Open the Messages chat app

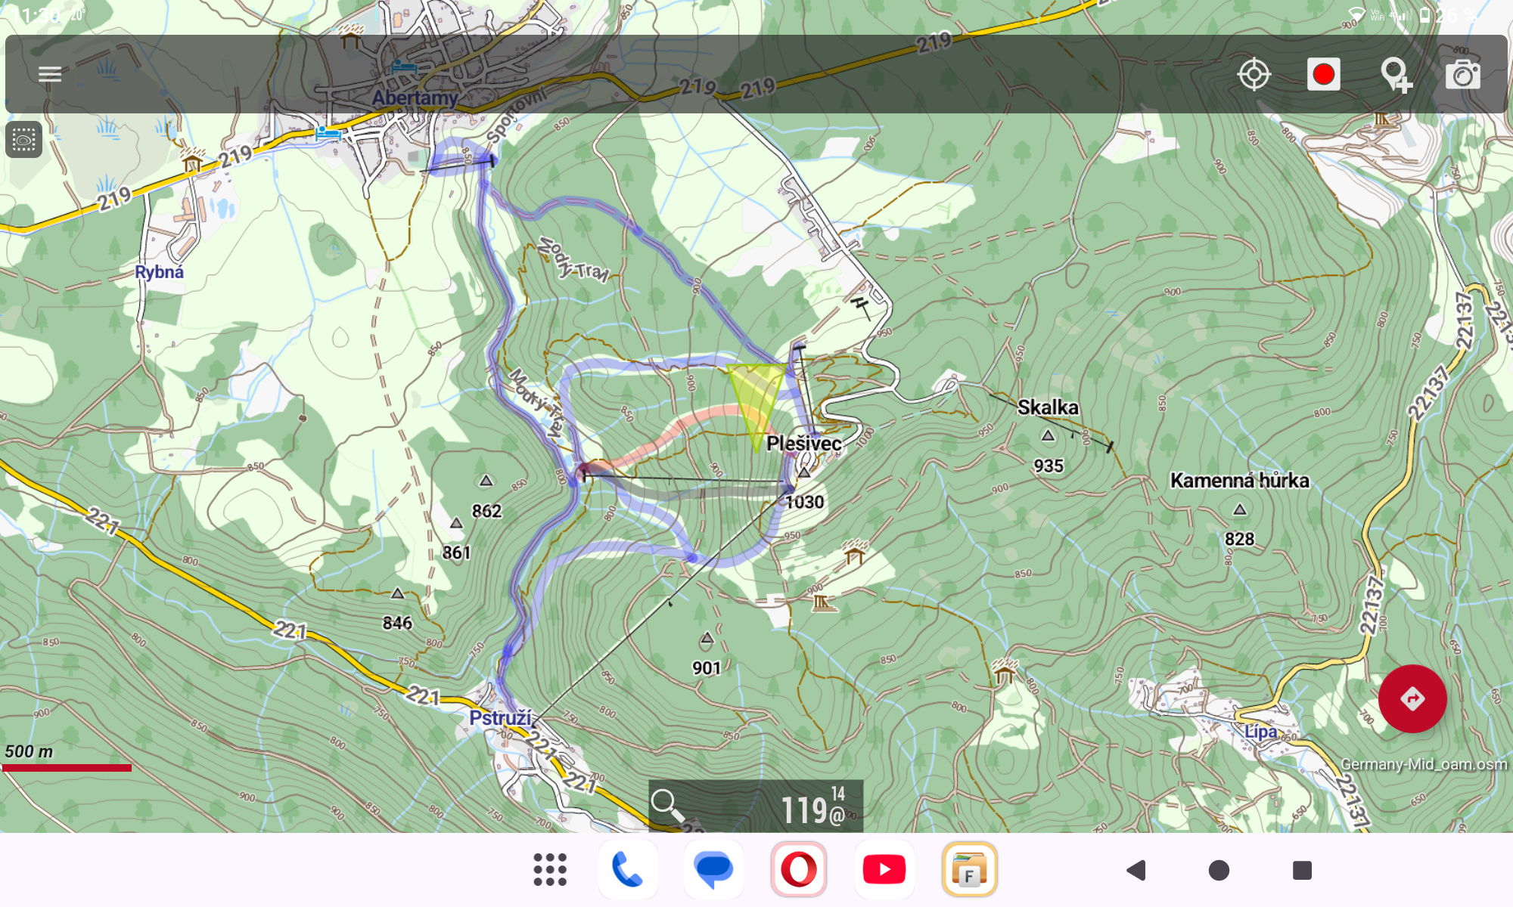tap(713, 870)
